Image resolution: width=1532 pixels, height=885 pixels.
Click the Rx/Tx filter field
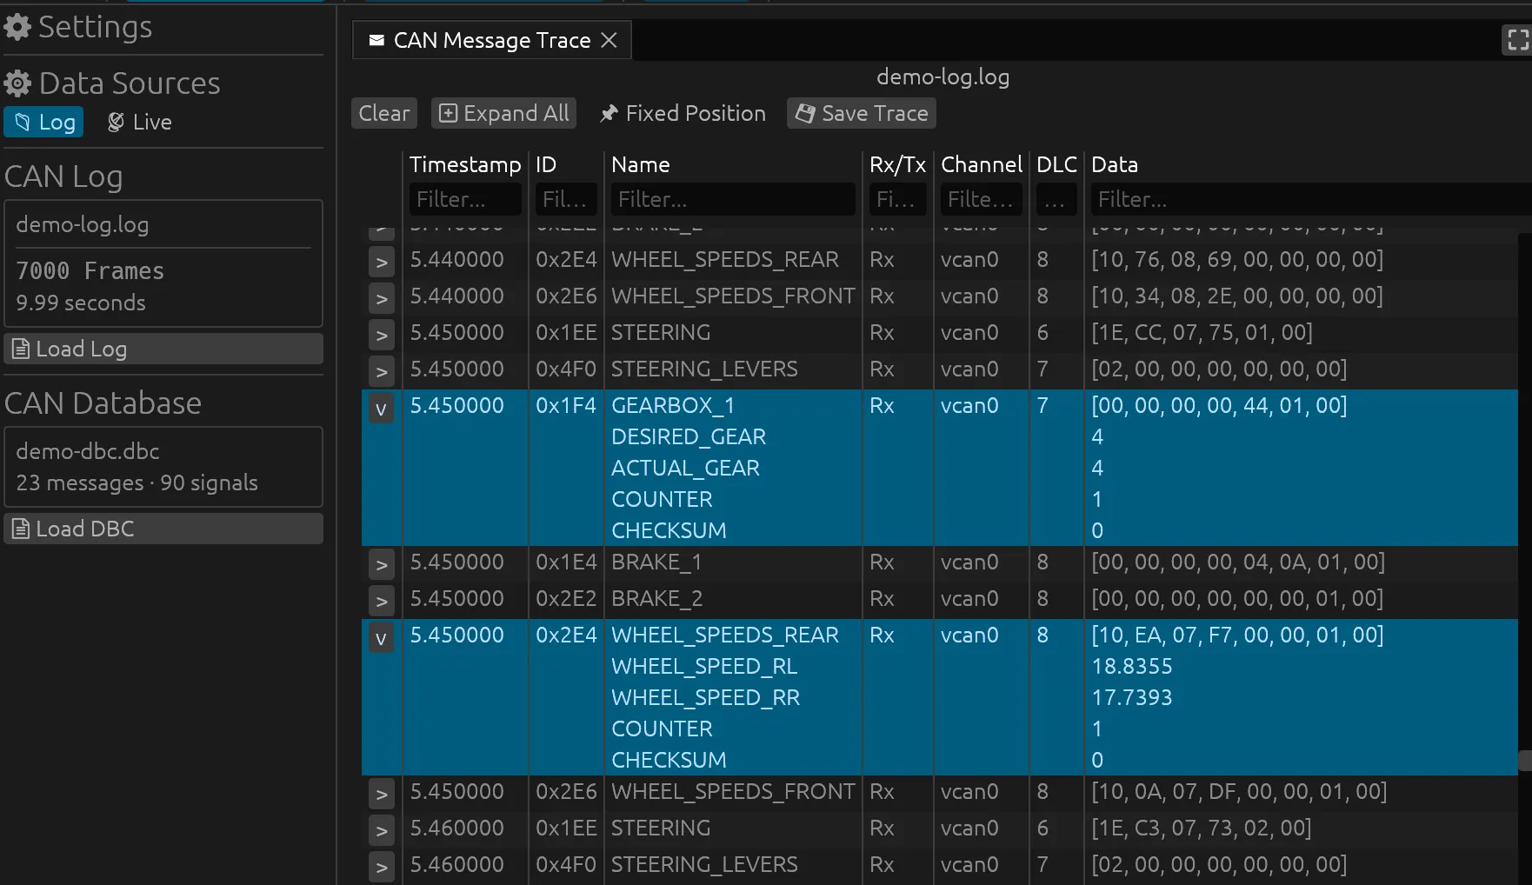(897, 199)
